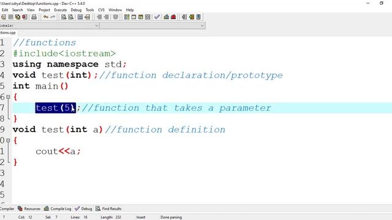The height and width of the screenshot is (220, 392).
Task: Open the Search menu
Action: 18,10
